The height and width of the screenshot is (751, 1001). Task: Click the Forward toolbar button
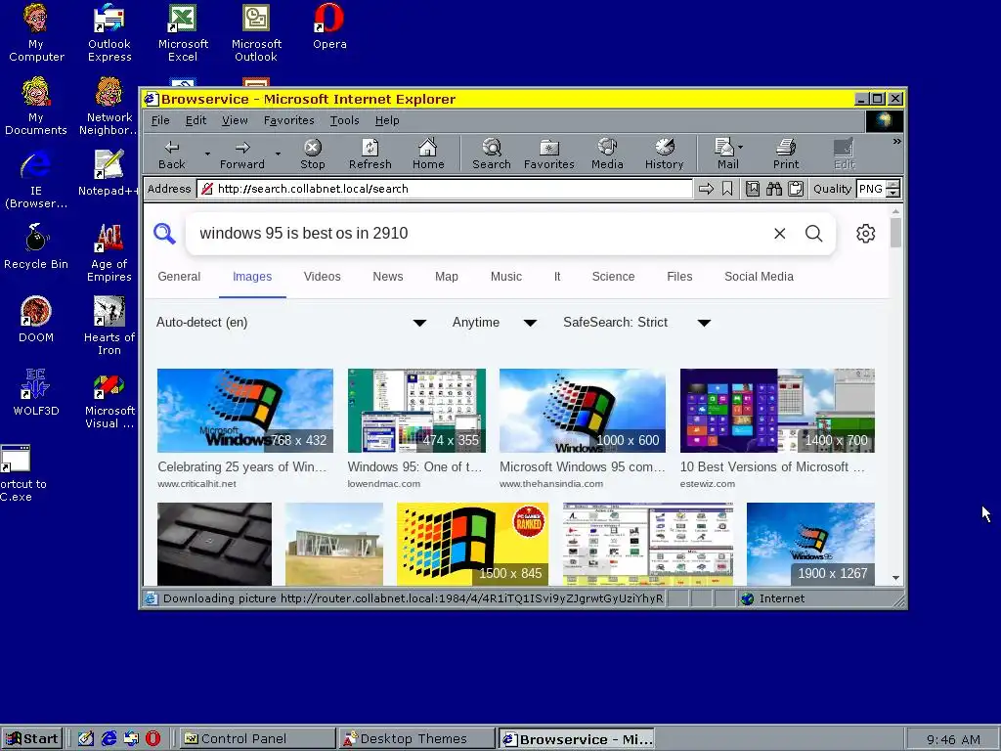coord(242,155)
